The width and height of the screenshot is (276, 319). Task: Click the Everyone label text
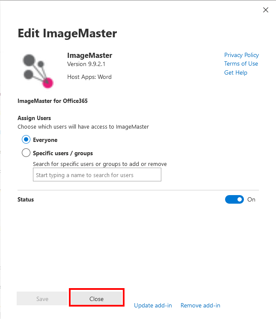click(45, 140)
